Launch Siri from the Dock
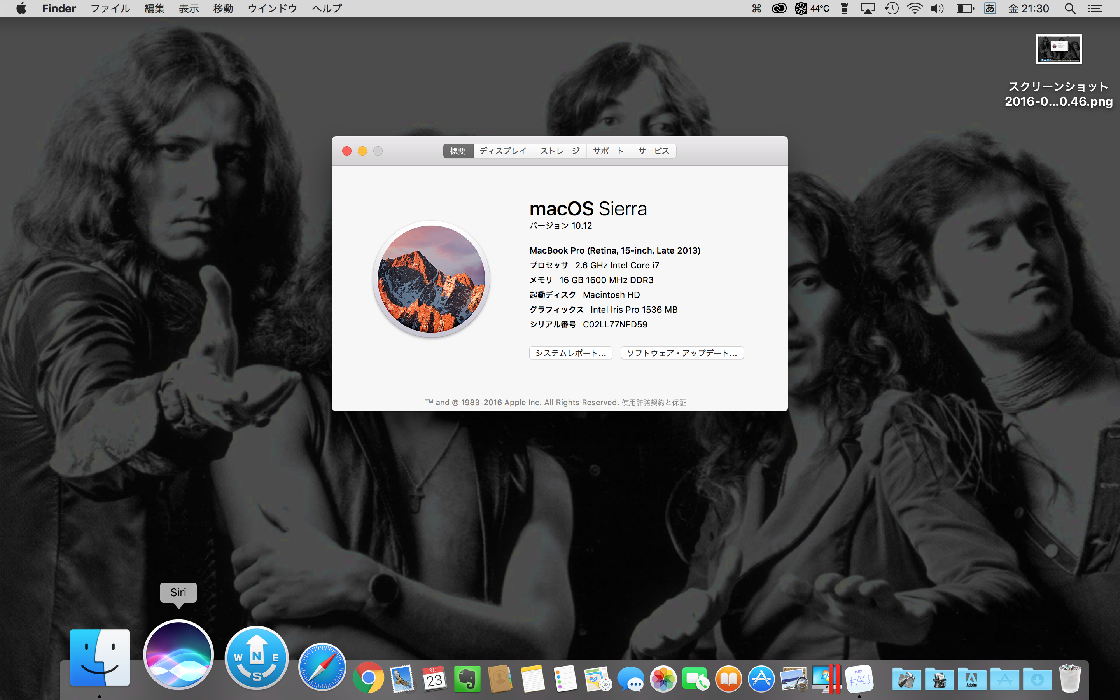The width and height of the screenshot is (1120, 700). (x=178, y=654)
